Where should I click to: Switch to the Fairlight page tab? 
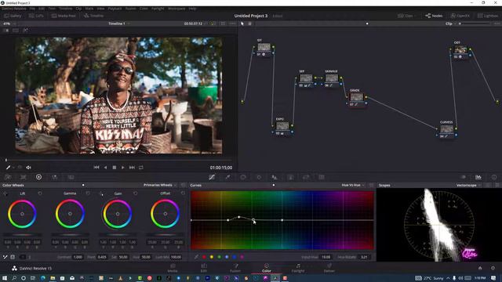coord(298,268)
